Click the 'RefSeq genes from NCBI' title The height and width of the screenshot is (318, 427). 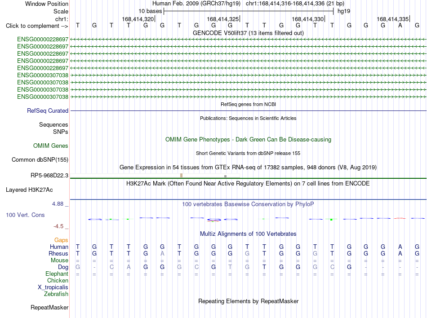tap(248, 104)
